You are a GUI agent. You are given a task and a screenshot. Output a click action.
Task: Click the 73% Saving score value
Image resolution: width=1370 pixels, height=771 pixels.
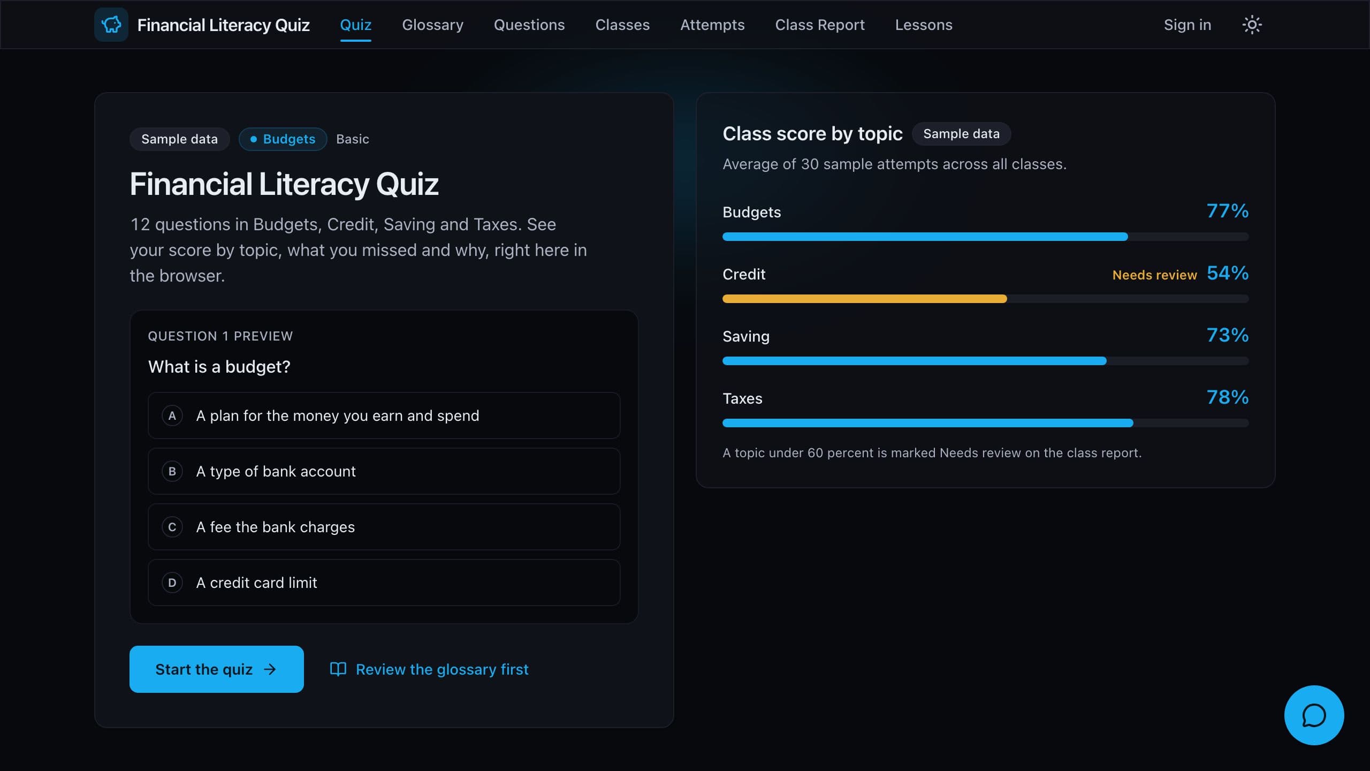(1227, 335)
